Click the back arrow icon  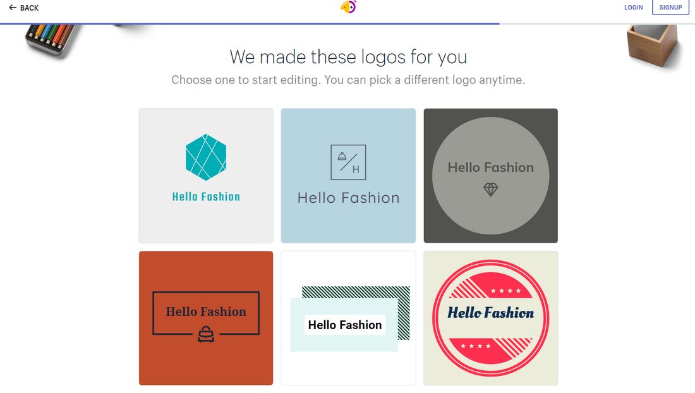13,8
